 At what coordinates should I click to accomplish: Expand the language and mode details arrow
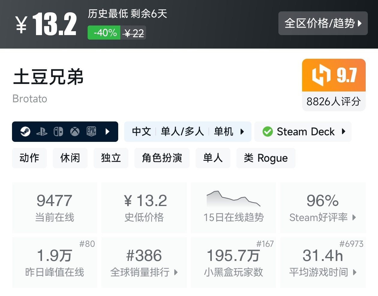pyautogui.click(x=242, y=132)
